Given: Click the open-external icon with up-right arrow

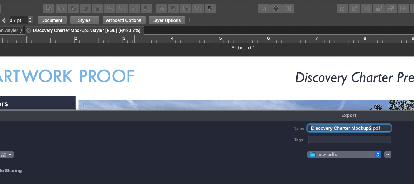Looking at the screenshot, I should (x=354, y=9).
